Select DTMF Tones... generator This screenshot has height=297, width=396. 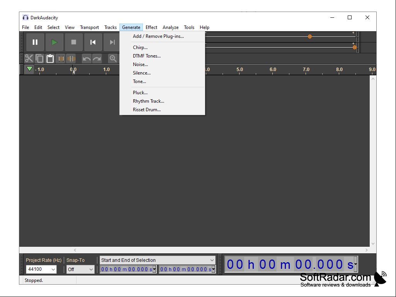click(162, 56)
